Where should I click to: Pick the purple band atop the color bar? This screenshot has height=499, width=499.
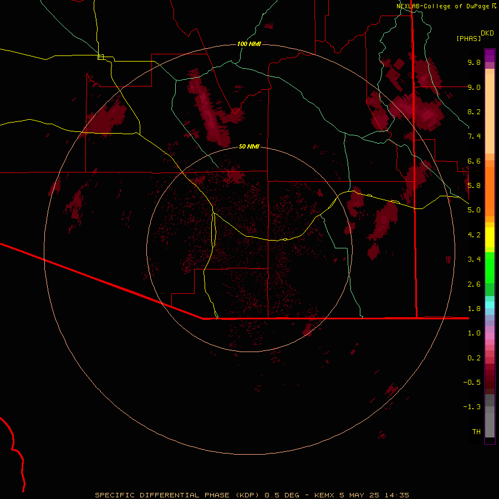490,55
